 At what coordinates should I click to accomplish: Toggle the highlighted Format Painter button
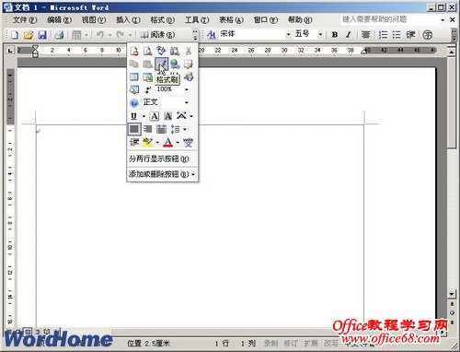(x=161, y=64)
